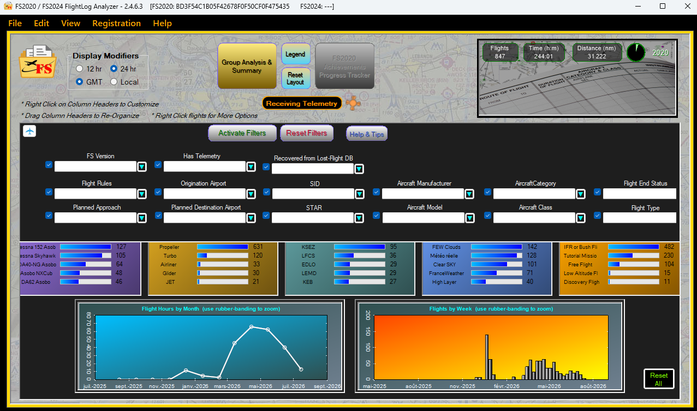Click the 2020 circular gauge icon
The width and height of the screenshot is (697, 411).
coord(635,52)
